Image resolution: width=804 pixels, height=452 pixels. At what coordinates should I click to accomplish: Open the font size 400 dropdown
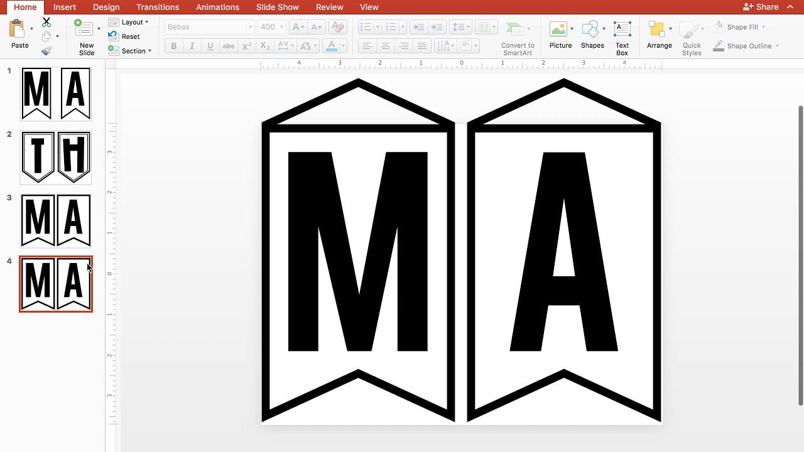281,27
